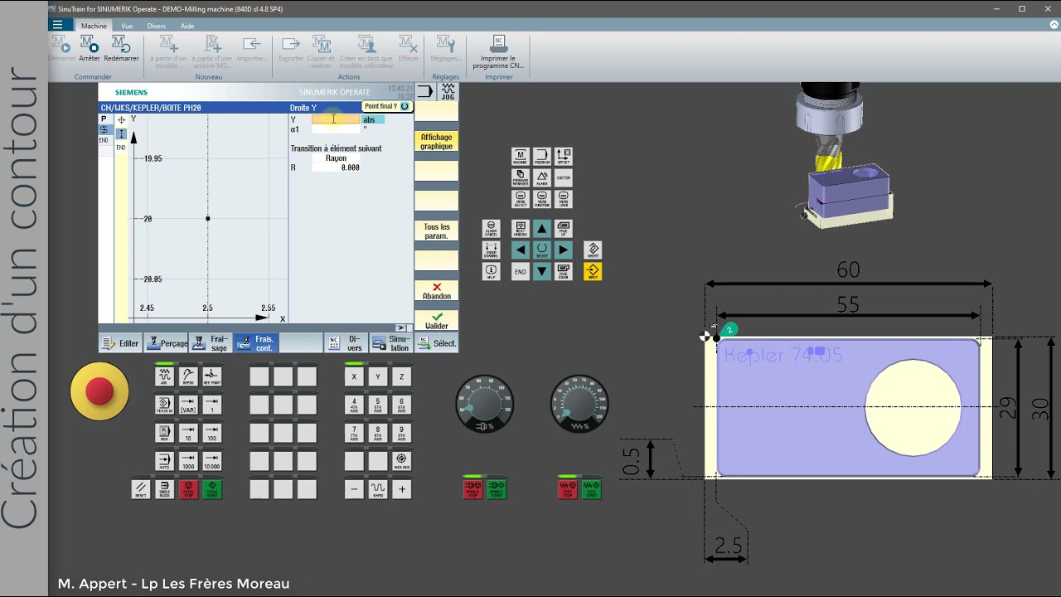
Task: Click the RAPID traverse override key
Action: click(x=378, y=489)
